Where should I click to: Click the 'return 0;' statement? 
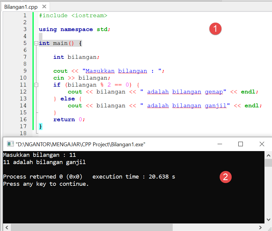tap(69, 119)
